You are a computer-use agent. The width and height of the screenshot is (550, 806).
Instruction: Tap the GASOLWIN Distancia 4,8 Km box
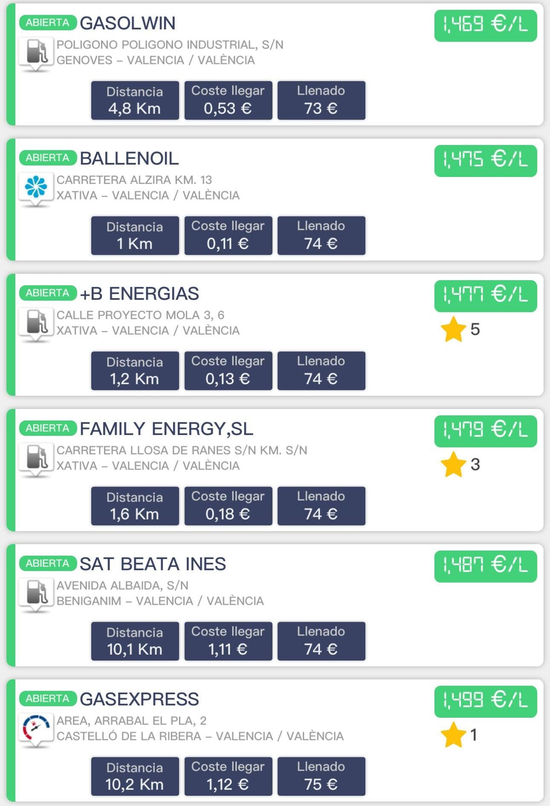(135, 100)
